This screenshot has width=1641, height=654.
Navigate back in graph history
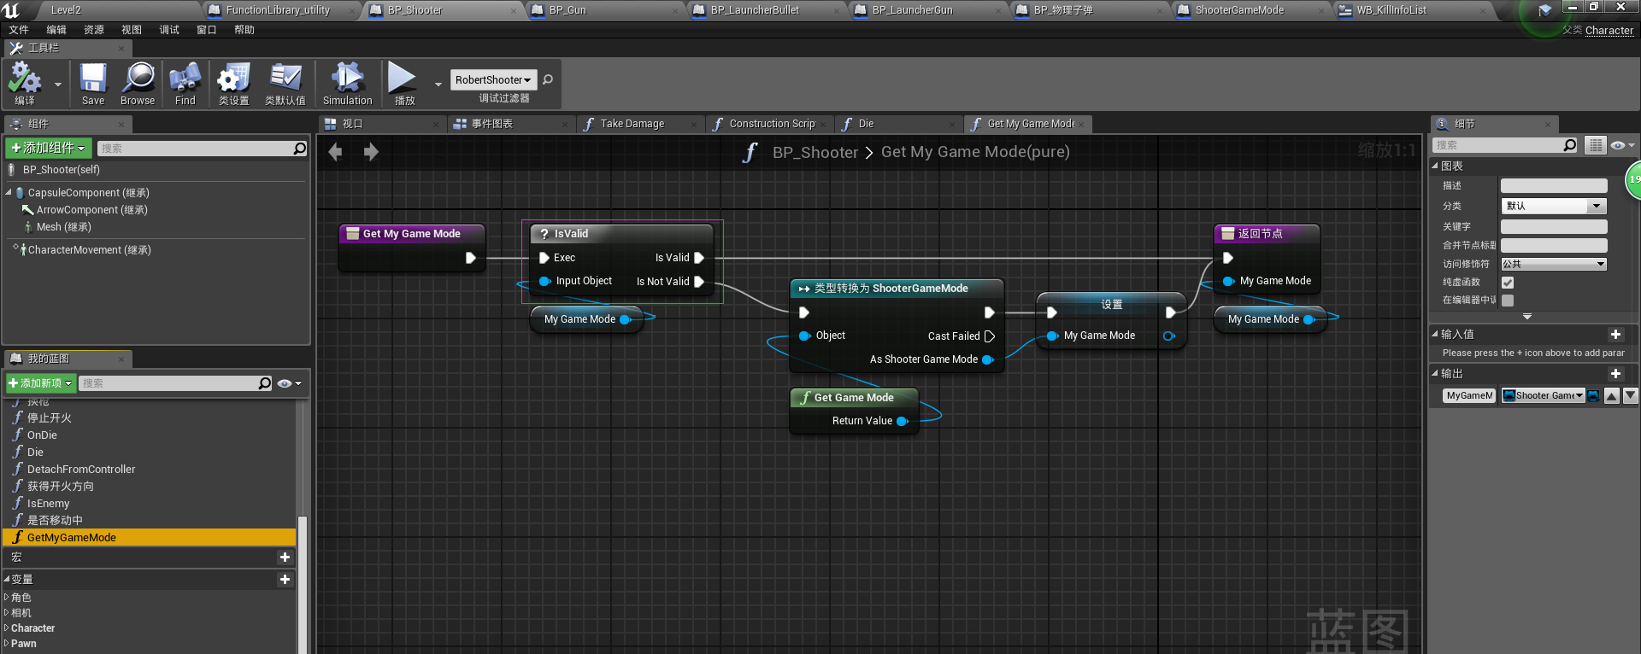coord(335,152)
